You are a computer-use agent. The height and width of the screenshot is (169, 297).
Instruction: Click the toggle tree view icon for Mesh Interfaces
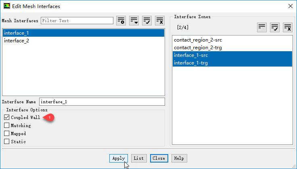[x=121, y=21]
